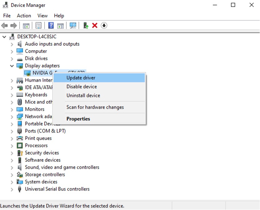
Task: Collapse the Display adapters category
Action: [12, 66]
